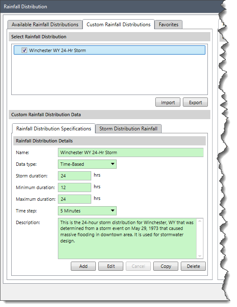Click the Export button
The width and height of the screenshot is (237, 307).
click(195, 102)
